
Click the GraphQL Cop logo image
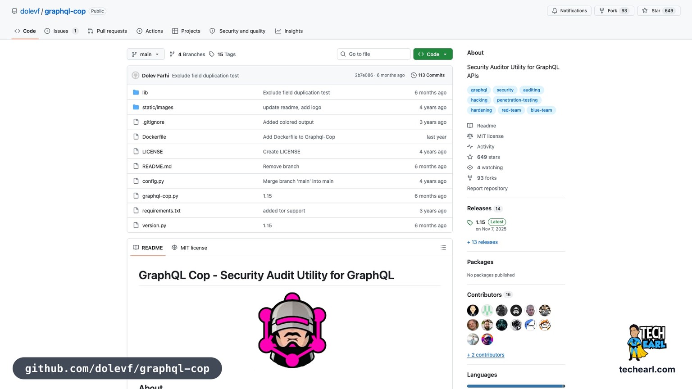292,330
